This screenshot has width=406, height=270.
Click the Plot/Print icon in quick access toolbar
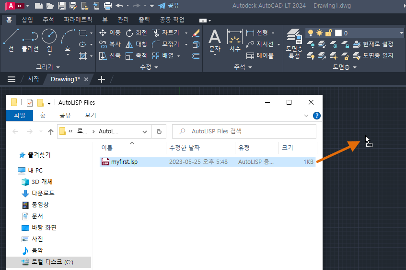tap(108, 6)
